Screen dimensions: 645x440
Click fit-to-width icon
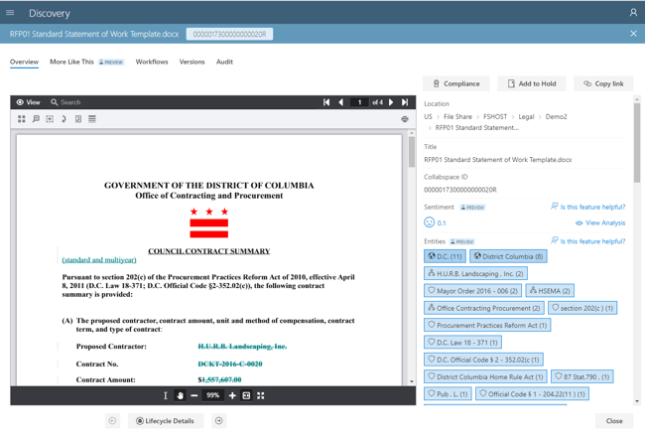point(246,395)
